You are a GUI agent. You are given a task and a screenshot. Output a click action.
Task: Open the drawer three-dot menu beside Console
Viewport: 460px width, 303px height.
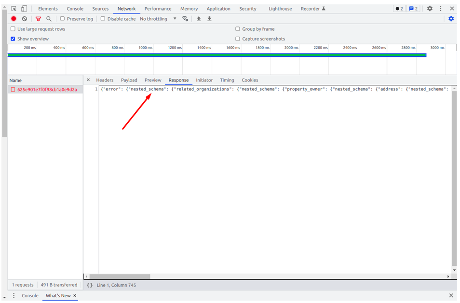14,296
